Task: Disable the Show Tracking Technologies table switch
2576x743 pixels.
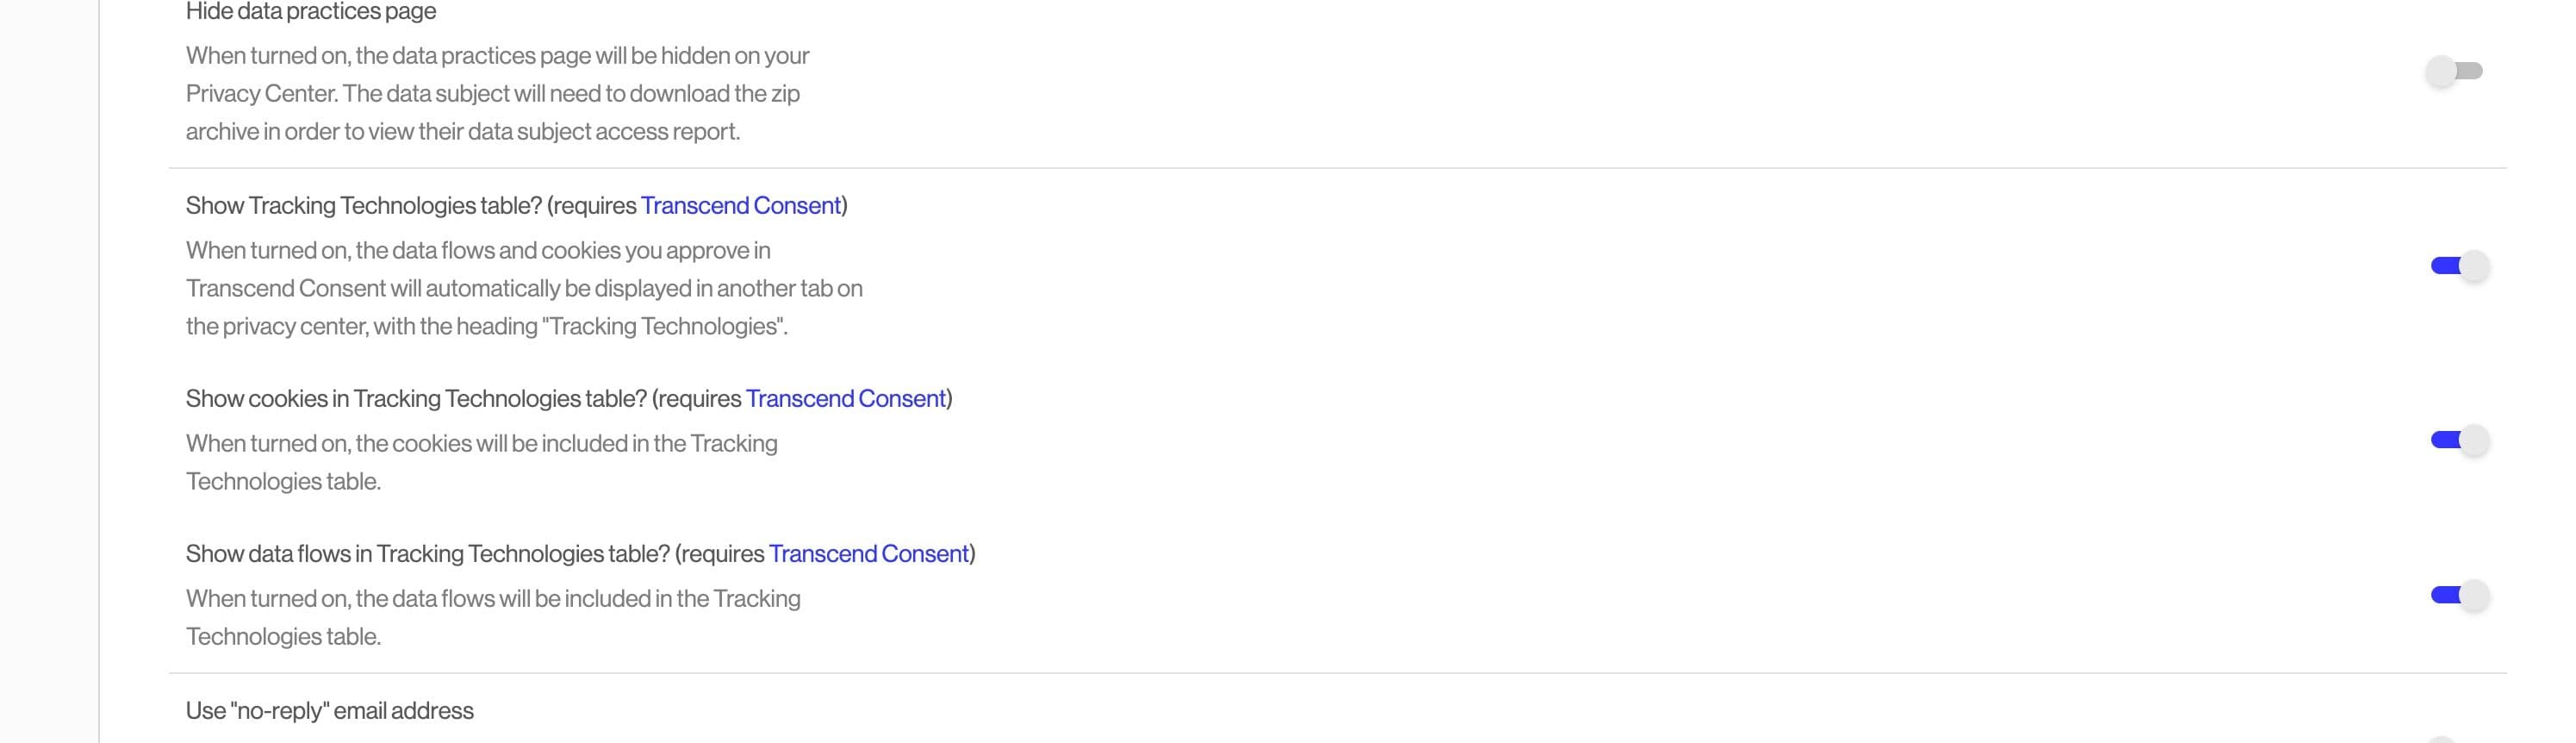Action: point(2459,266)
